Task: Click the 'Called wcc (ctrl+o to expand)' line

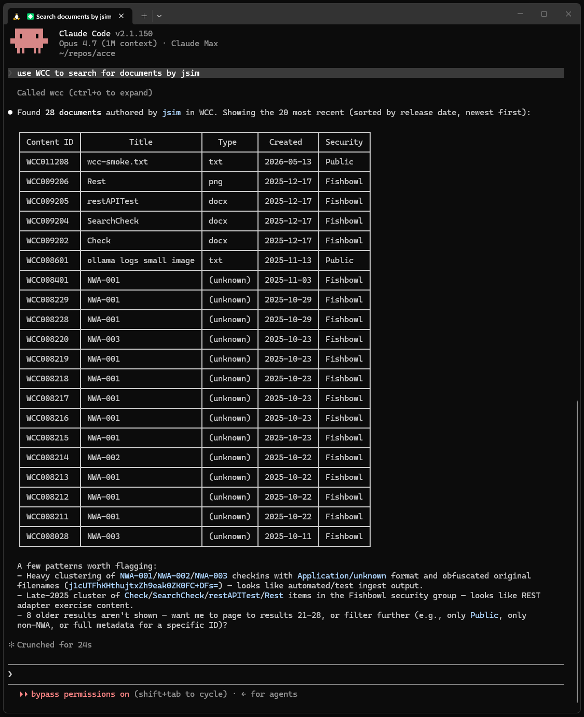Action: coord(85,93)
